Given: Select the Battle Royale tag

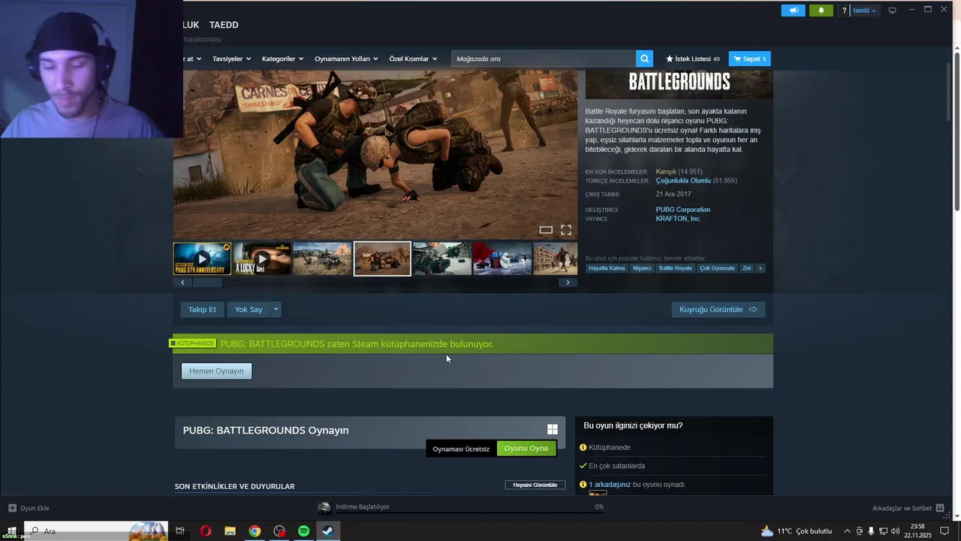Looking at the screenshot, I should coord(676,268).
